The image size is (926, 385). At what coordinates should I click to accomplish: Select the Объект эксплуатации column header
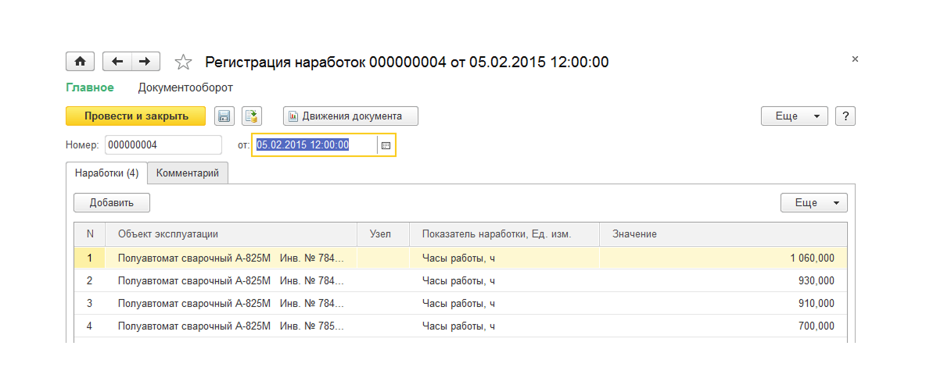pos(231,234)
